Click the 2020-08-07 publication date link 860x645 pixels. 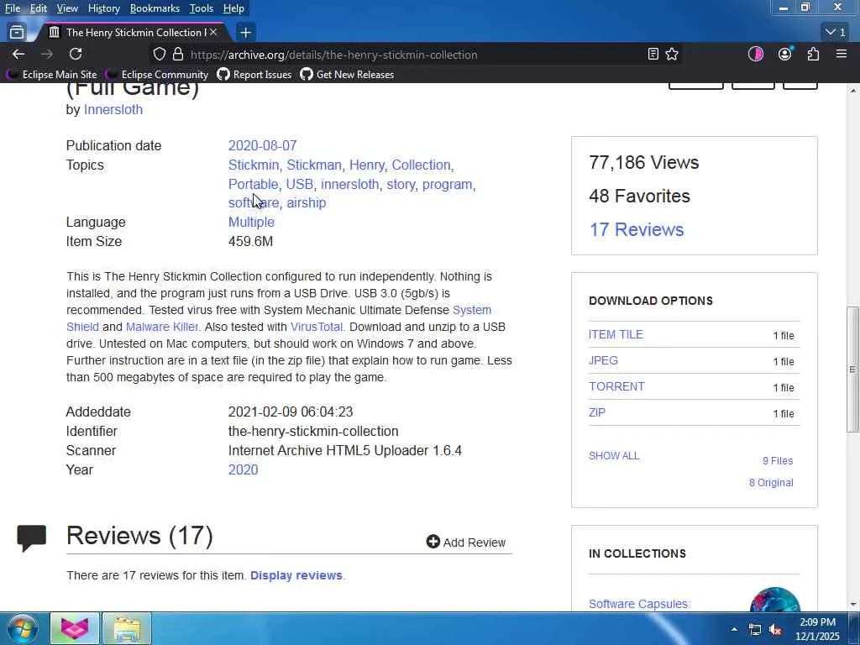262,146
